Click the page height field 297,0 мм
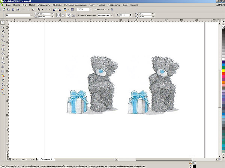 44,16
